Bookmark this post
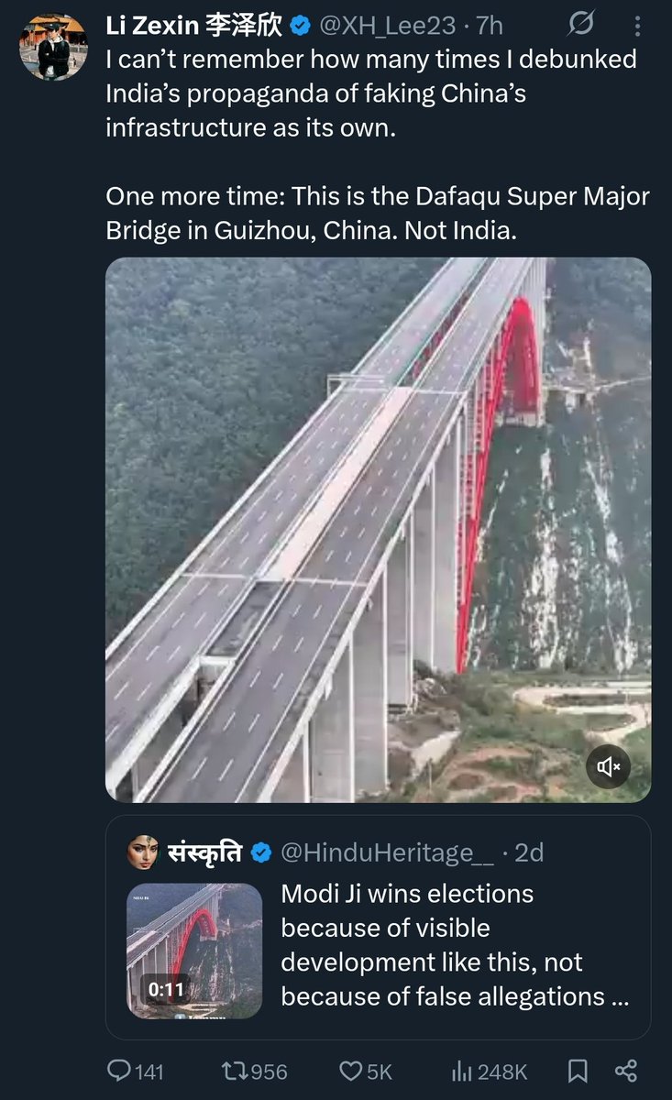This screenshot has height=1100, width=672. coord(578,1071)
